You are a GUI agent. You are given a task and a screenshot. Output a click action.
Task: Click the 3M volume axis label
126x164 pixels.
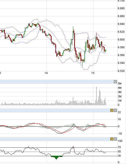(120, 92)
